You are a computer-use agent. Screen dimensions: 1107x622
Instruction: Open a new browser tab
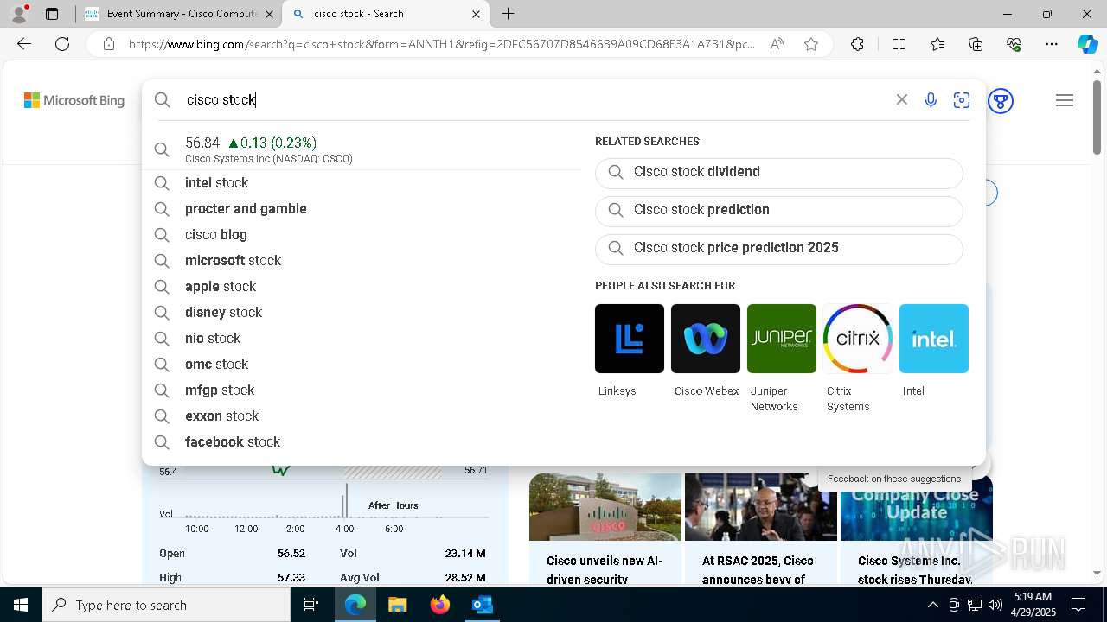509,14
